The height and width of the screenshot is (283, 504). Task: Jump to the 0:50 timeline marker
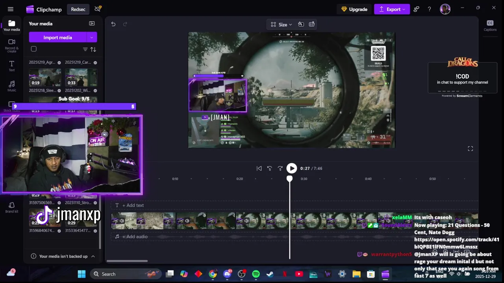point(432,179)
